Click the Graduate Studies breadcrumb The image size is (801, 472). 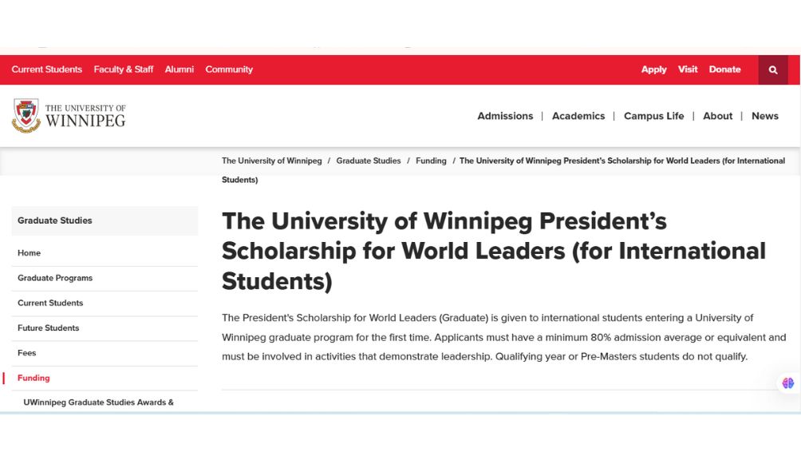[369, 161]
